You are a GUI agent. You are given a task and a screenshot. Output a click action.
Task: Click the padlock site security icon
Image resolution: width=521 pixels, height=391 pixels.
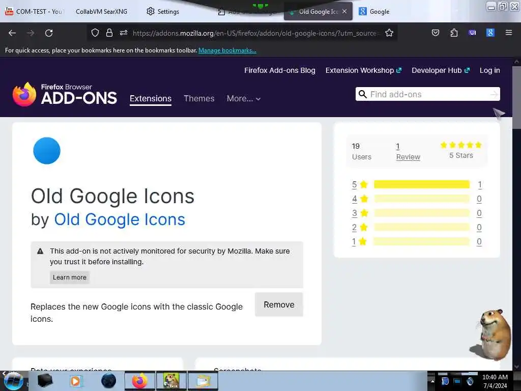[109, 33]
